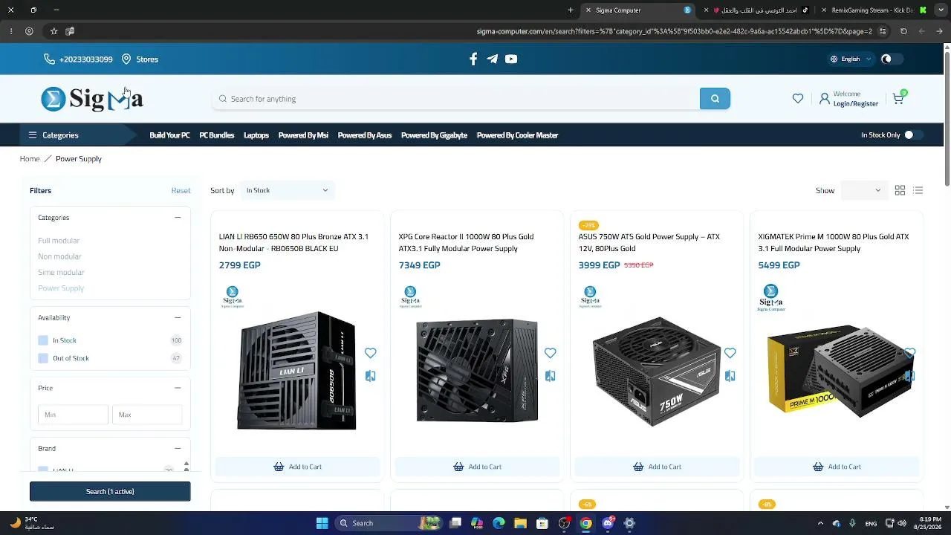Add ASUS 750W ATS Gold to cart
Image resolution: width=951 pixels, height=535 pixels.
click(657, 467)
